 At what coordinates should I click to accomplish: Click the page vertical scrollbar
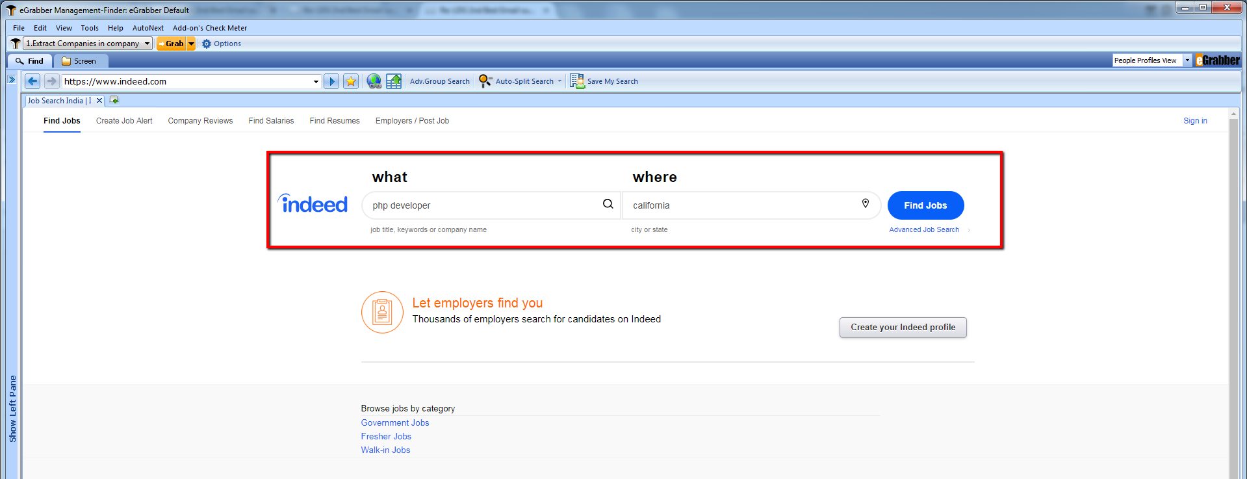coord(1233,299)
